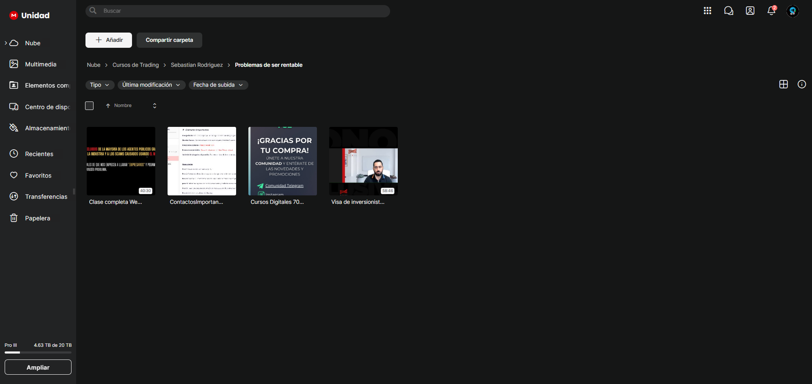Switch view with the grid layout icon
Viewport: 812px width, 384px height.
pyautogui.click(x=783, y=84)
